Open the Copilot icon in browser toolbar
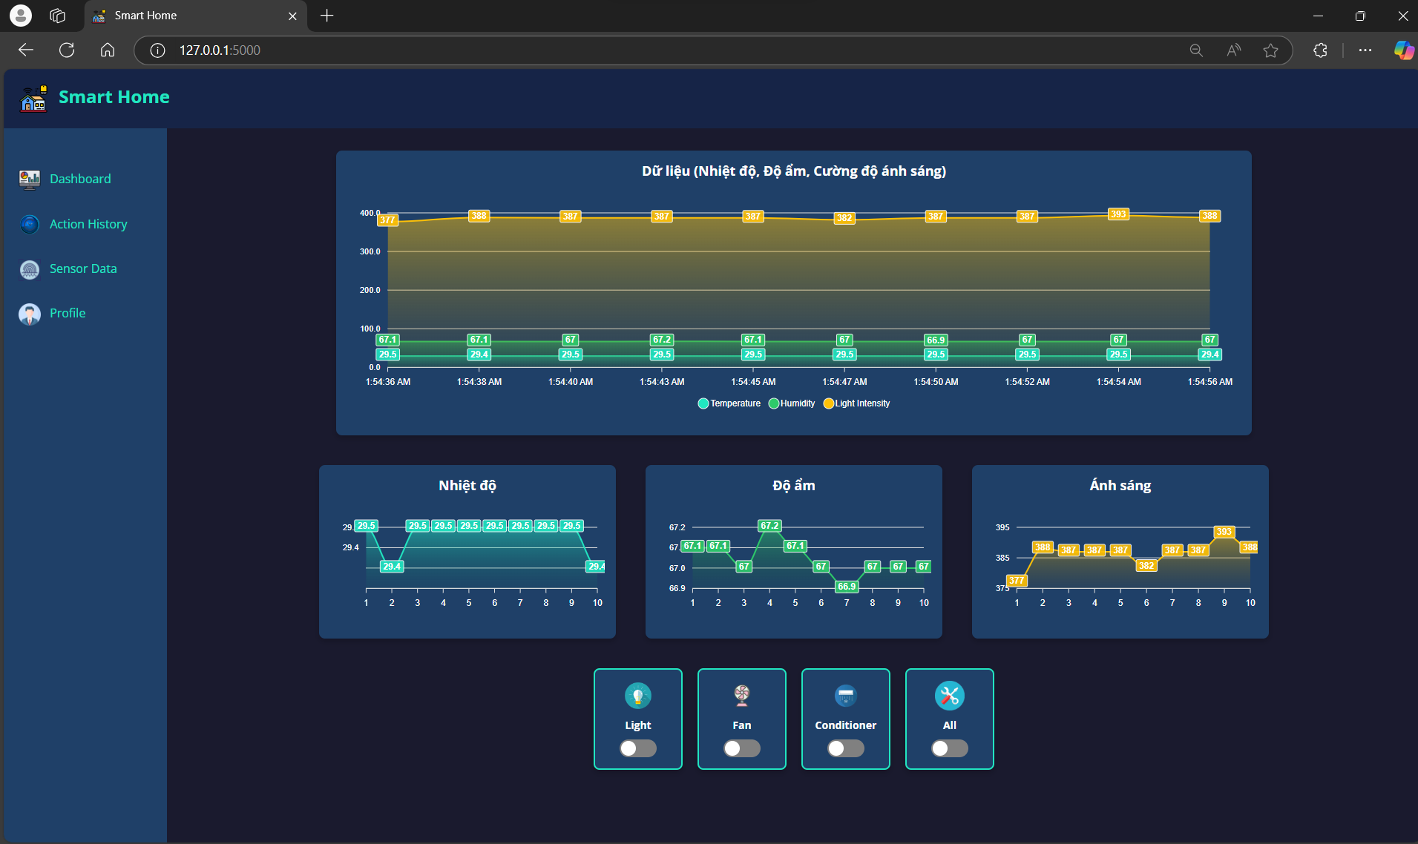 1404,50
